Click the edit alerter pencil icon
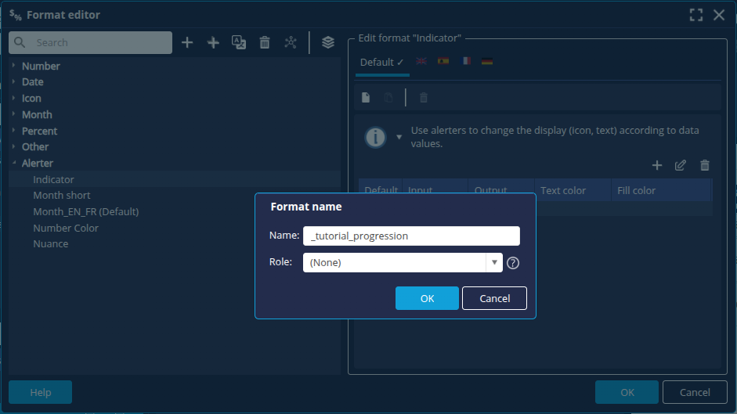Image resolution: width=737 pixels, height=414 pixels. tap(681, 165)
